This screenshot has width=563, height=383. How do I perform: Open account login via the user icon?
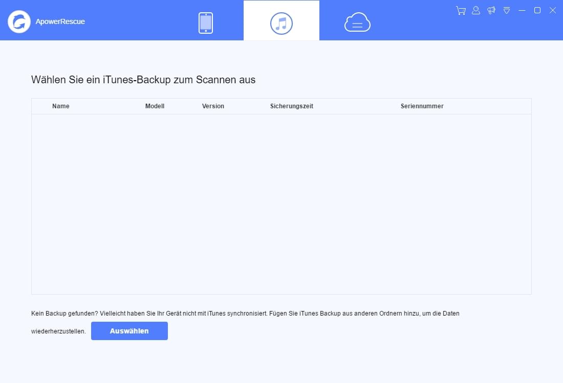(x=475, y=10)
